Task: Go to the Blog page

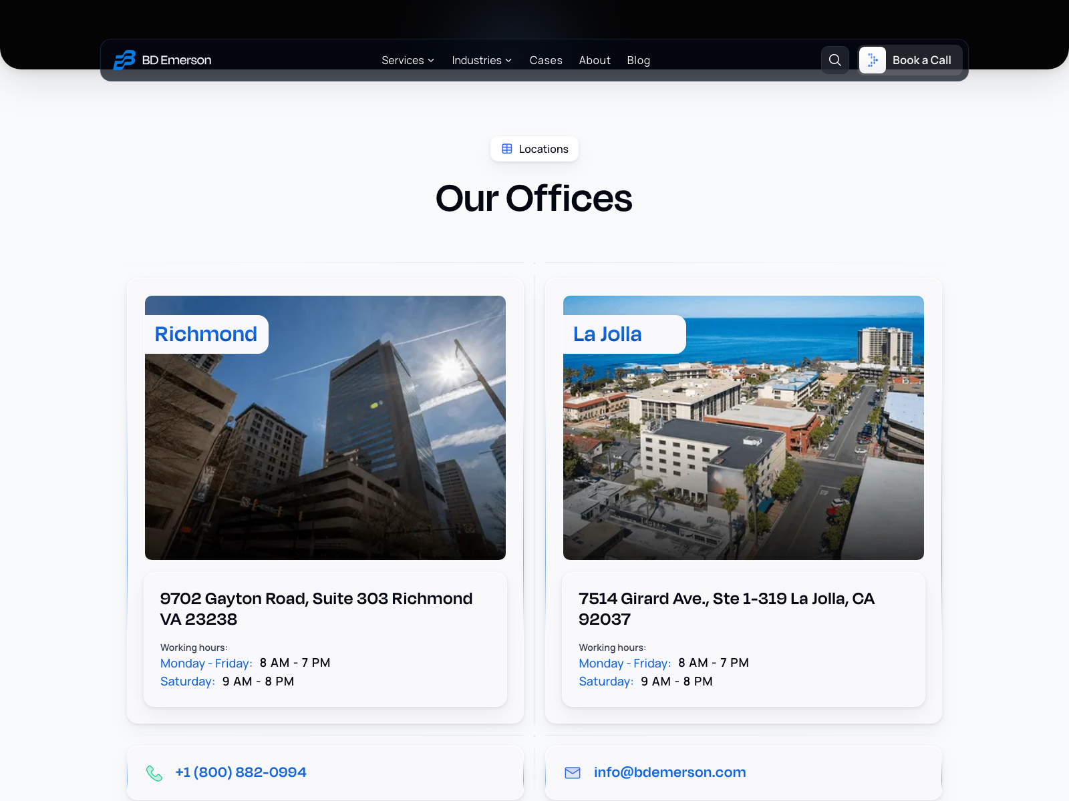Action: pos(639,60)
